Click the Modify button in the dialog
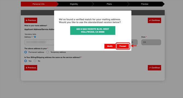Screen dimensions: 183x98 pos(110,46)
